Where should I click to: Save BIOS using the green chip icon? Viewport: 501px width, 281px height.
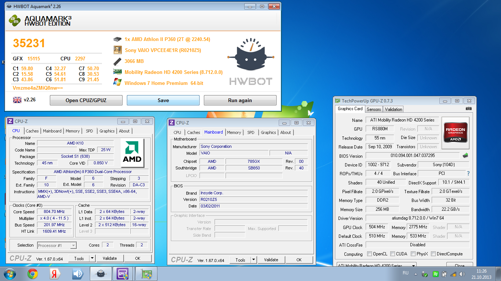465,156
